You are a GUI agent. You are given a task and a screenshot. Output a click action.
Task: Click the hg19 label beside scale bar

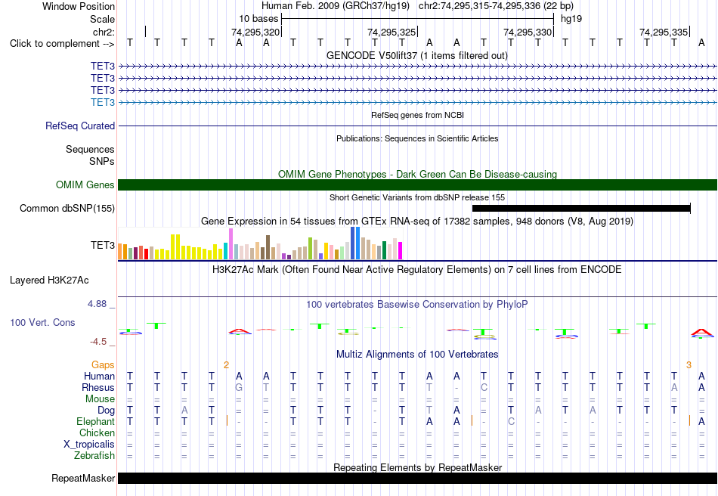coord(571,19)
